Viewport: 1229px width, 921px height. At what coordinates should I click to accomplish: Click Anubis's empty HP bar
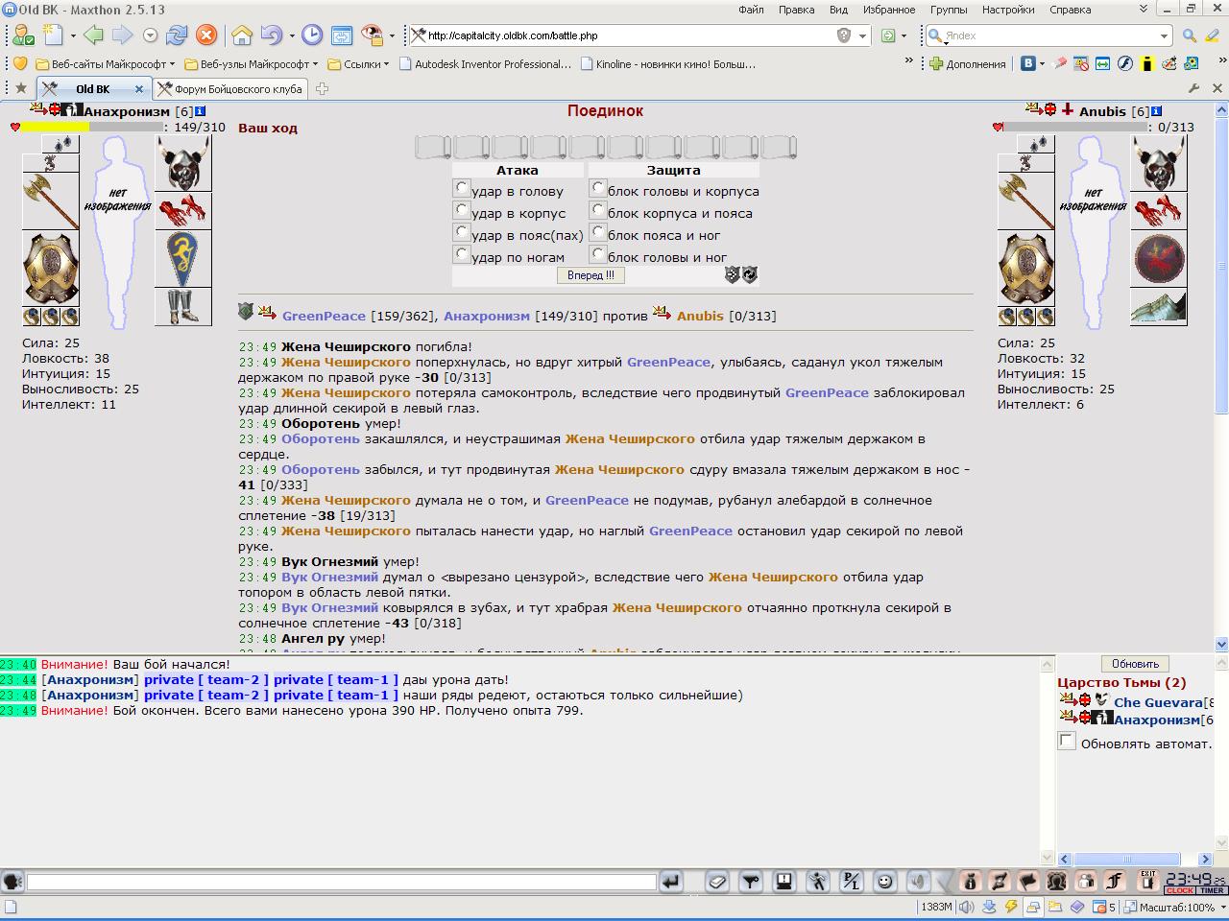click(1075, 127)
